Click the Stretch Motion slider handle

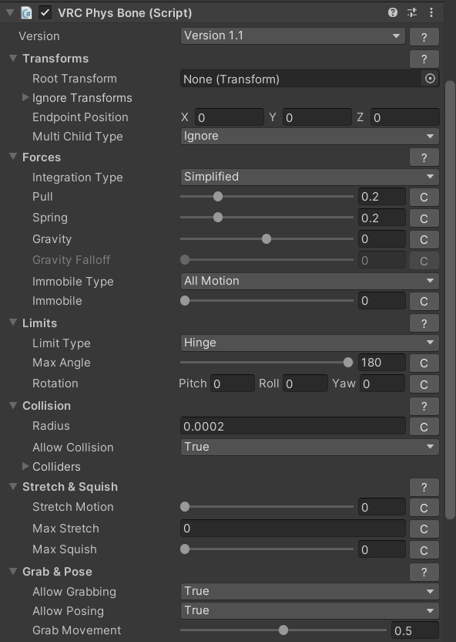click(x=185, y=507)
